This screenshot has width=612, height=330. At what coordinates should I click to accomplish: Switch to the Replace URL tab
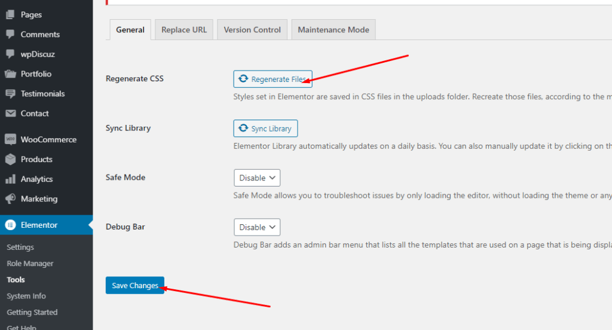[x=184, y=30]
